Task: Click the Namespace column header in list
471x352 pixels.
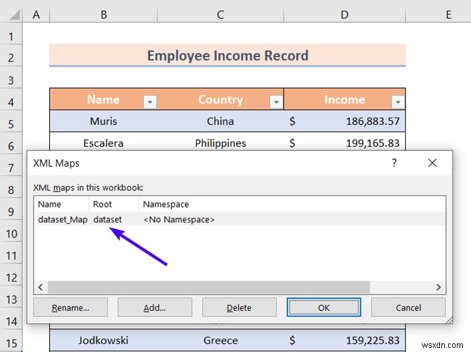Action: coord(166,204)
